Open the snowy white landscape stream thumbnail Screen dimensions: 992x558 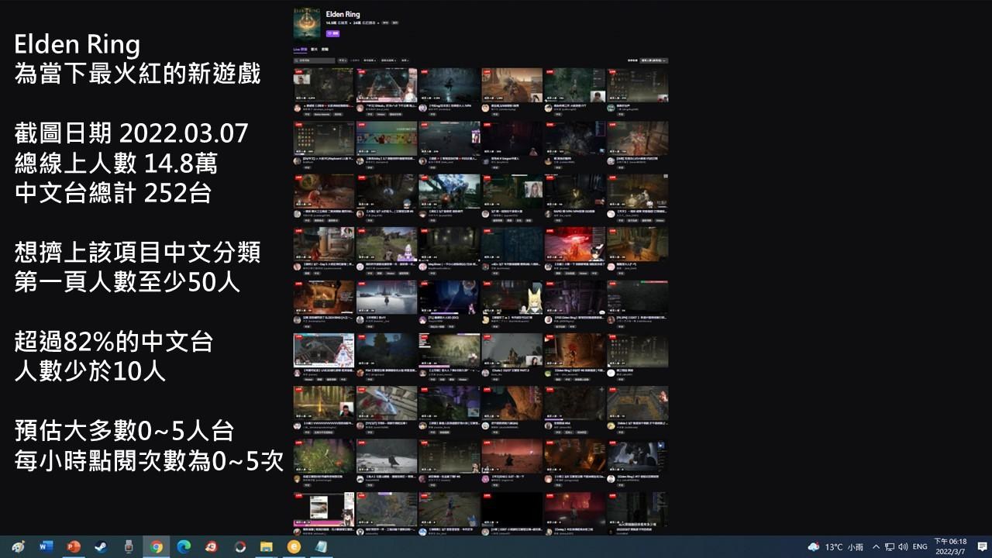(x=387, y=298)
